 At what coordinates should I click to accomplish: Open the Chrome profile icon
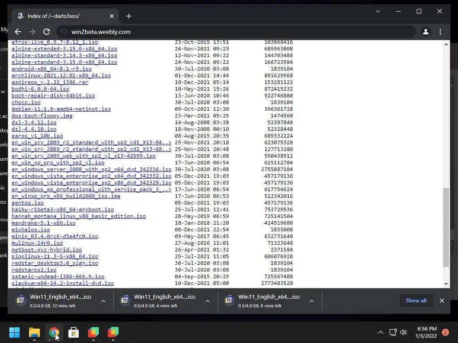click(426, 32)
